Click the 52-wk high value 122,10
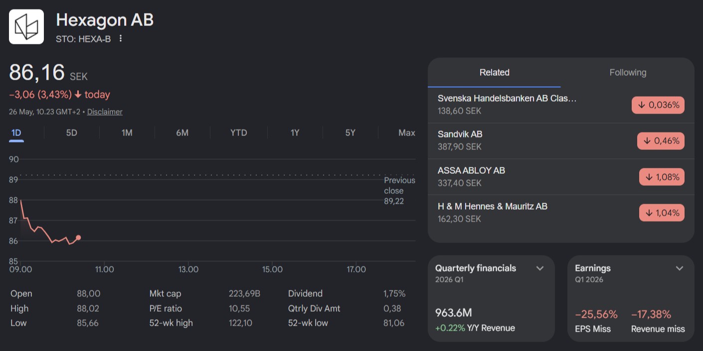Image resolution: width=703 pixels, height=351 pixels. (x=240, y=323)
